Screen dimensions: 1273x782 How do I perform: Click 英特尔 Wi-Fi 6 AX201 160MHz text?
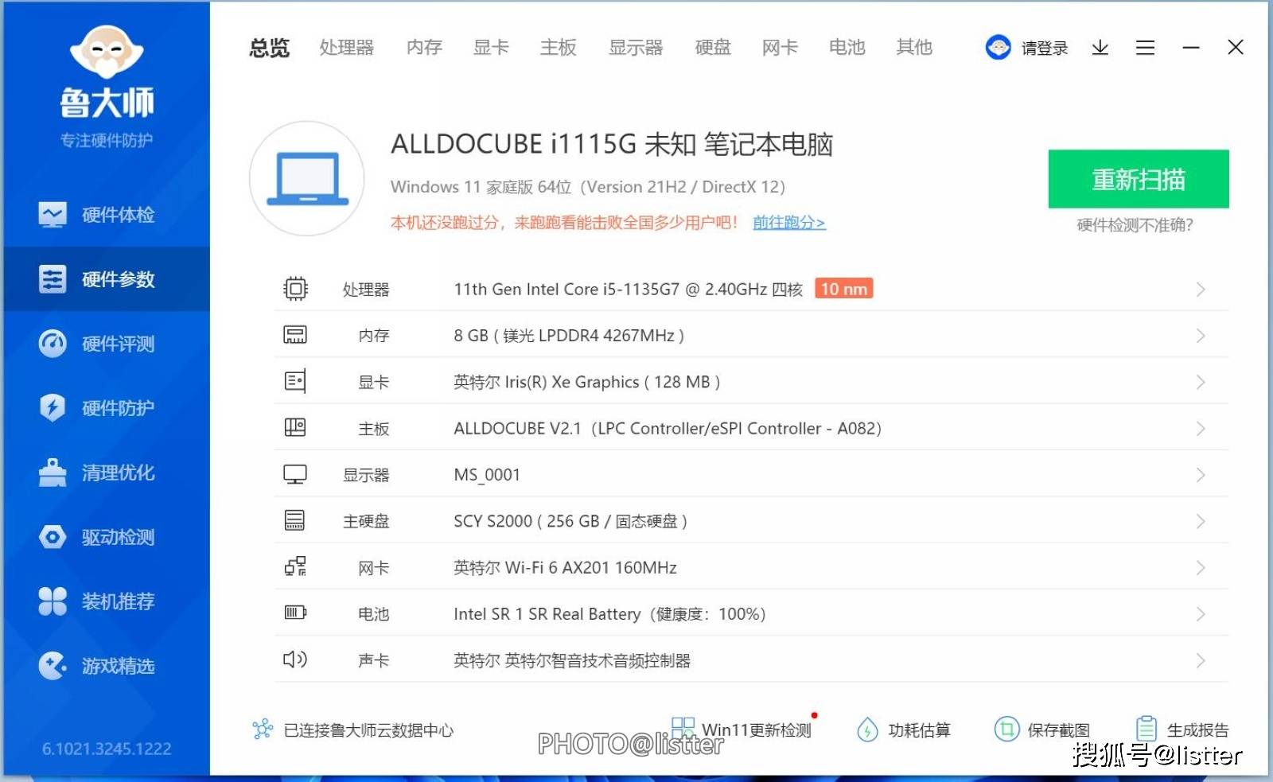565,568
